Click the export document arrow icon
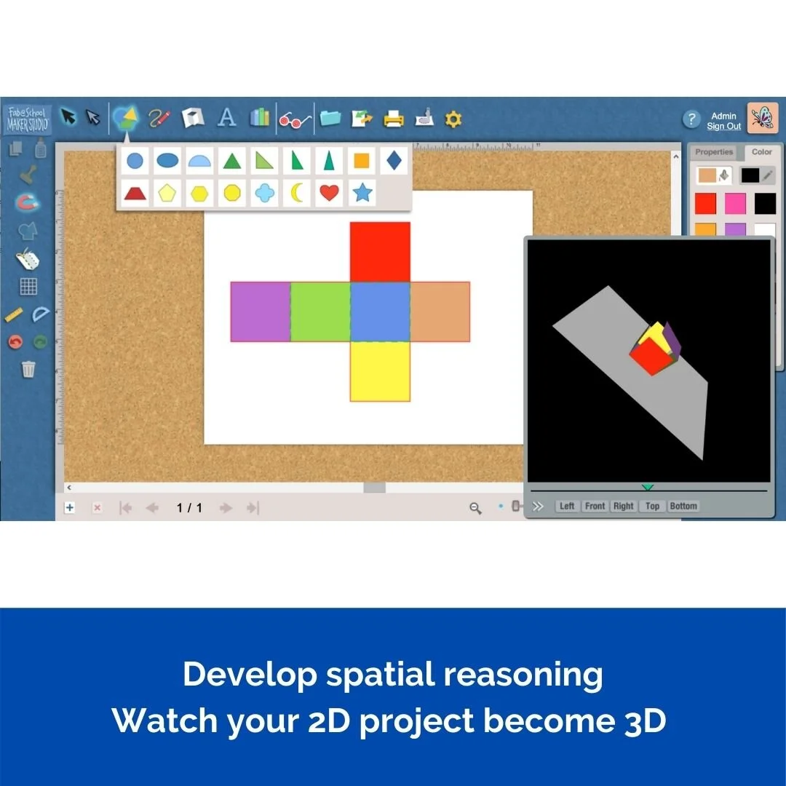The image size is (786, 786). pos(362,119)
